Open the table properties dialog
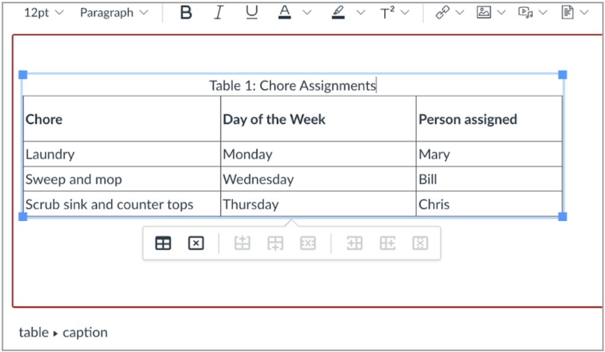Viewport: 605px width, 352px height. (163, 243)
